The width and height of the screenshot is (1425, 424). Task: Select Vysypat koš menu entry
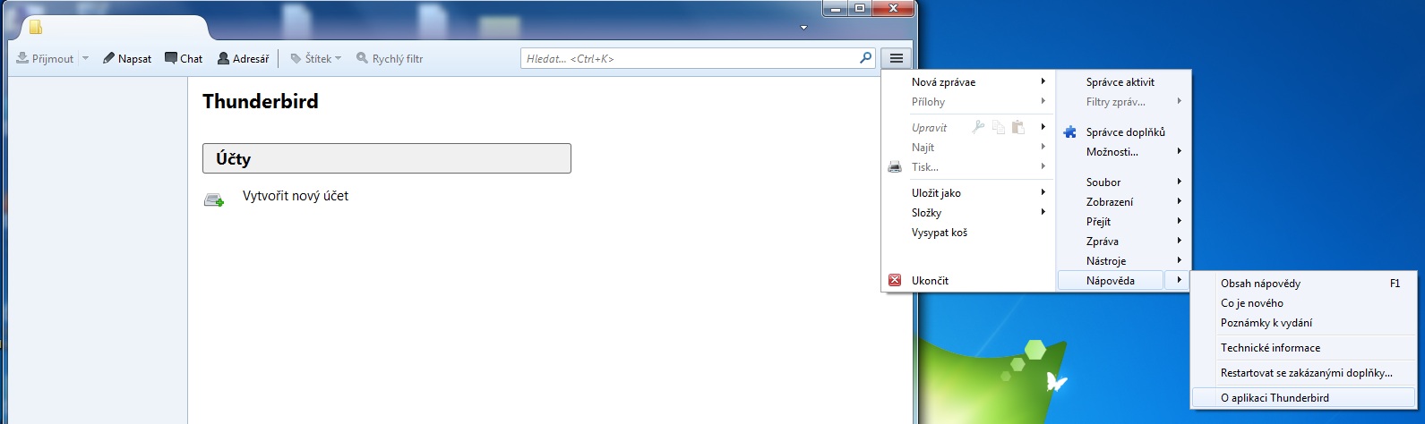(x=967, y=232)
